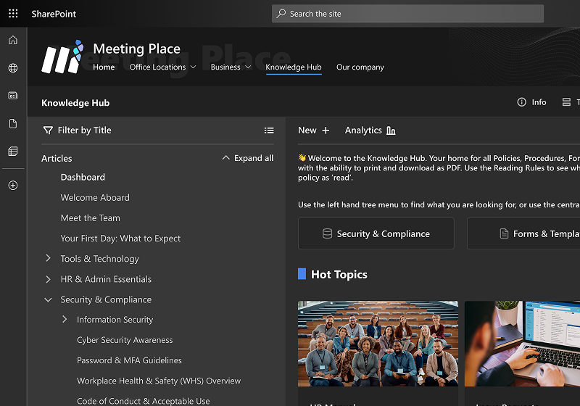Click the Info button label
This screenshot has width=580, height=406.
[539, 102]
